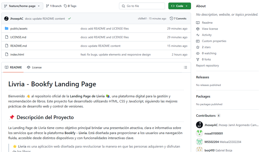Open the 0 forks link
The height and width of the screenshot is (152, 263).
pos(206,59)
